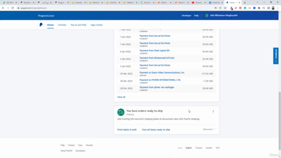Click the paypal.com address bar URL
281x158 pixels.
pyautogui.click(x=33, y=8)
